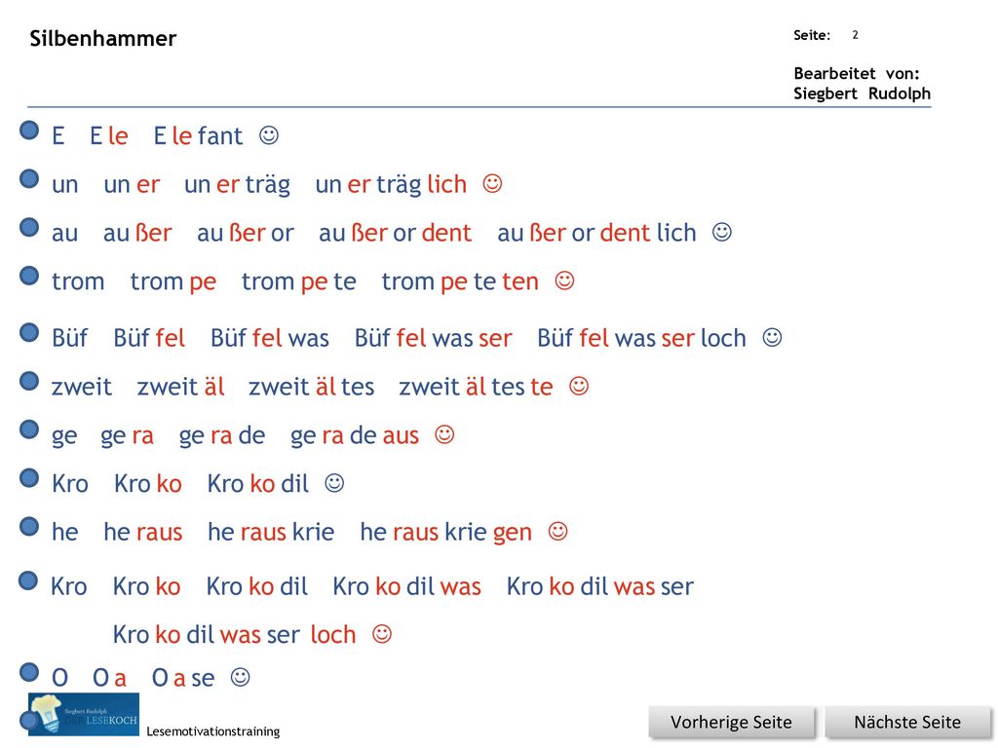
Task: Click the blue bullet beside Elefant row
Action: 29,131
